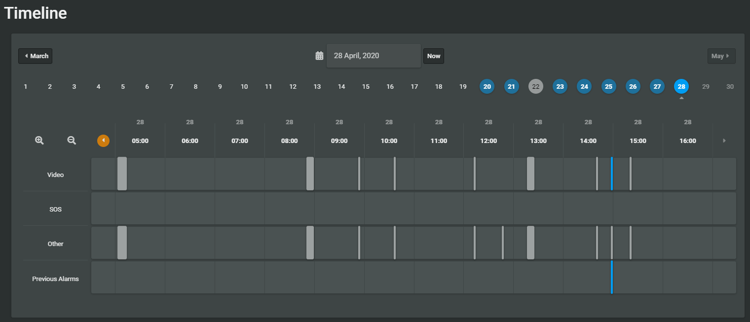Select day 20 in the date row
The width and height of the screenshot is (750, 322).
487,86
